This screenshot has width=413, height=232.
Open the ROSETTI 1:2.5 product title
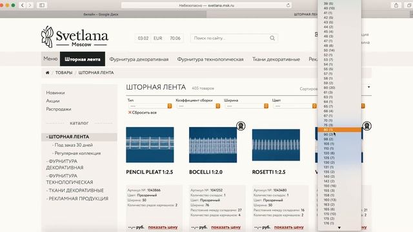[x=268, y=172]
